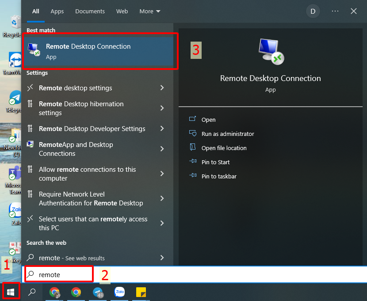Click the Select users remotely access icon
The image size is (367, 301).
point(30,219)
